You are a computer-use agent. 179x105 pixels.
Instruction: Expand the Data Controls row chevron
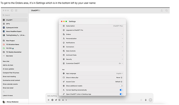click(122, 51)
